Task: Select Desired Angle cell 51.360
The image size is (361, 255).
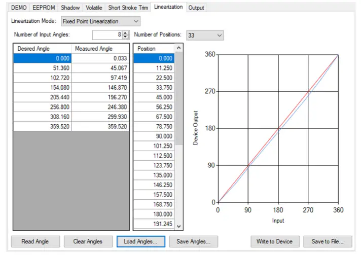Action: [43, 68]
